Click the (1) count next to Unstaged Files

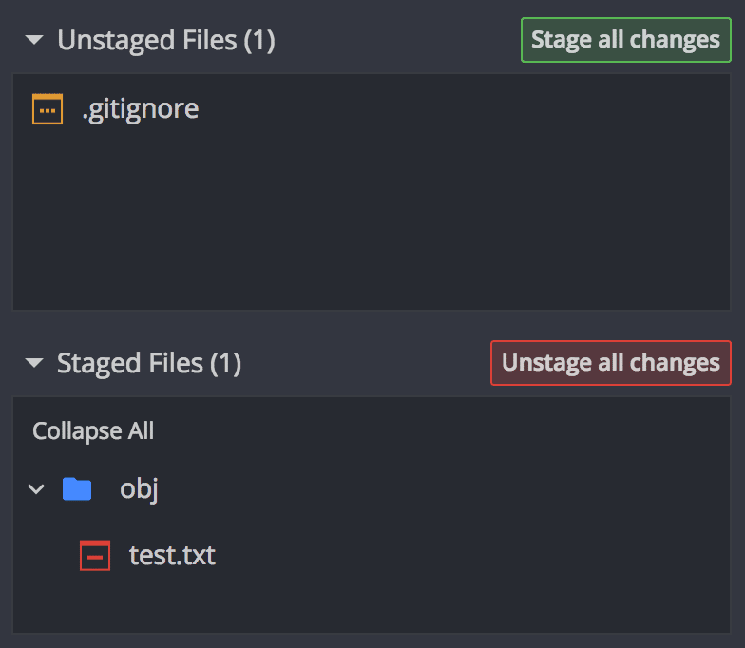coord(258,40)
